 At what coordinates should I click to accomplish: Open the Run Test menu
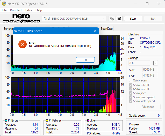tap(16, 10)
